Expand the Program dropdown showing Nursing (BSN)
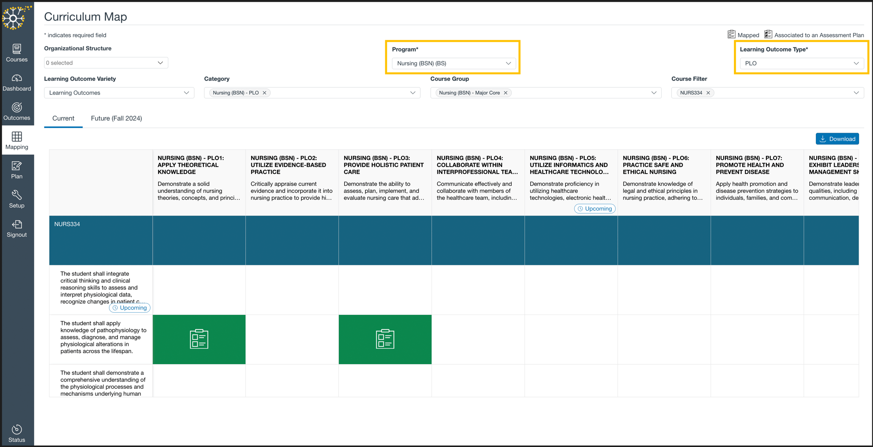The image size is (873, 447). [x=453, y=63]
